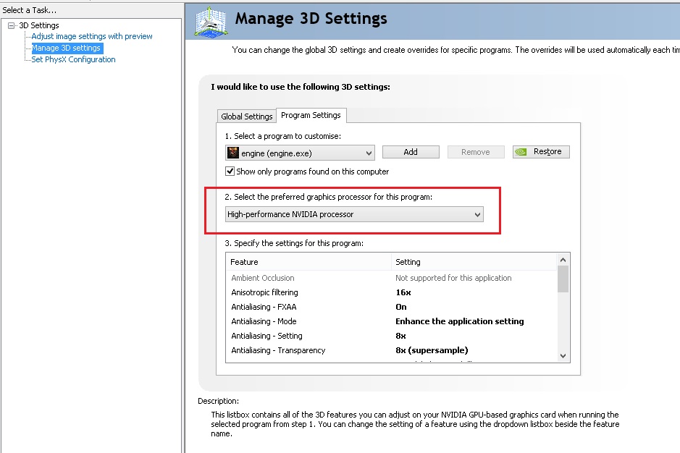This screenshot has width=680, height=453.
Task: Select the Antialiasing - Setting feature
Action: 266,336
